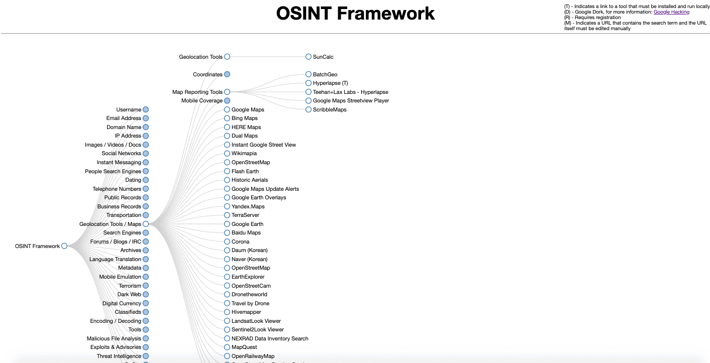Collapse the OSINT Framework root node
Viewport: 710px width, 363px height.
64,246
